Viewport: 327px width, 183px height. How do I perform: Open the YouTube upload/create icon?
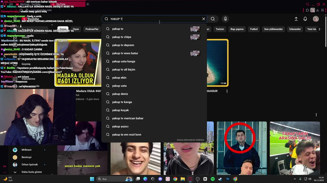click(x=296, y=19)
